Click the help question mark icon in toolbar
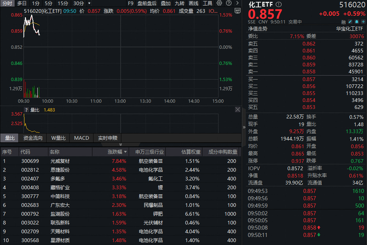Image resolution: width=367 pixels, height=245 pixels. click(x=230, y=3)
